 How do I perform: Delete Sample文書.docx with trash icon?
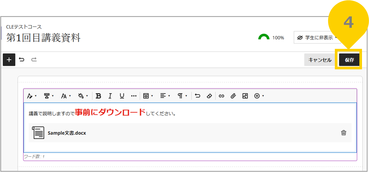[x=344, y=133]
